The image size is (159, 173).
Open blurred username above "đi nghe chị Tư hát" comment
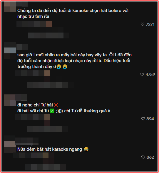pyautogui.click(x=21, y=97)
